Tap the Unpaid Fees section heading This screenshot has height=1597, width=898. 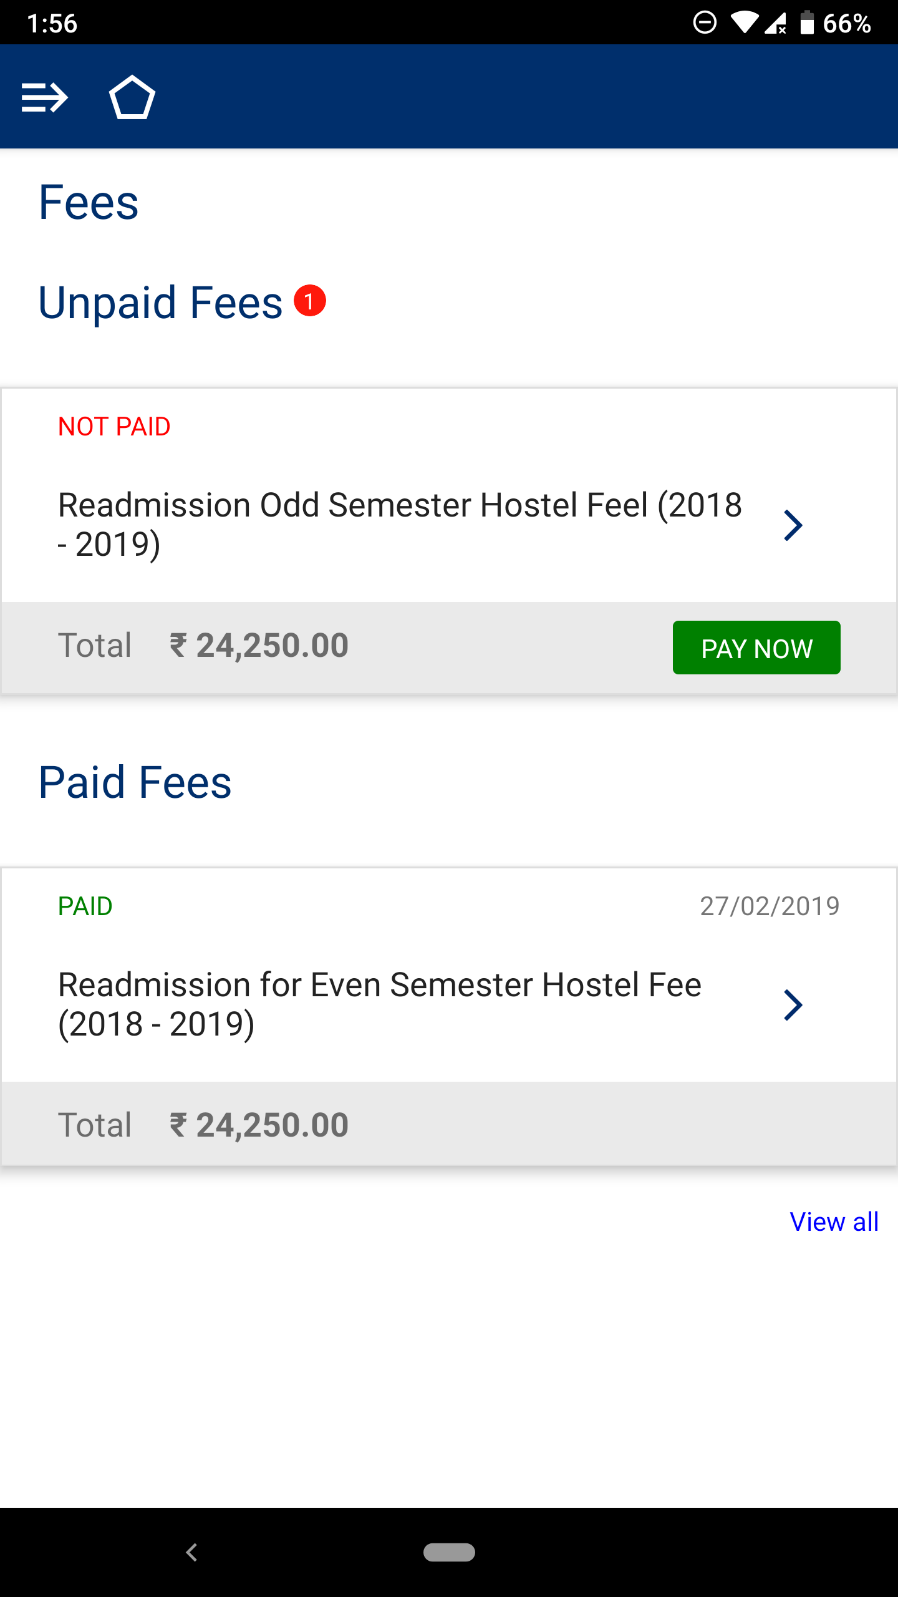(x=160, y=303)
